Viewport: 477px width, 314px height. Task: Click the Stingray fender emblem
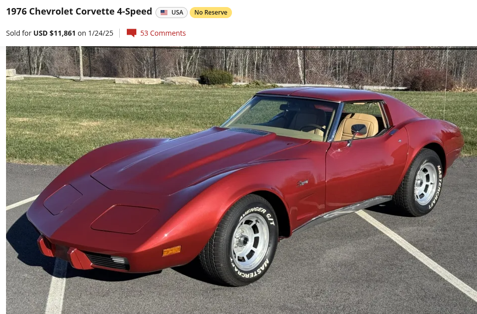coord(303,183)
